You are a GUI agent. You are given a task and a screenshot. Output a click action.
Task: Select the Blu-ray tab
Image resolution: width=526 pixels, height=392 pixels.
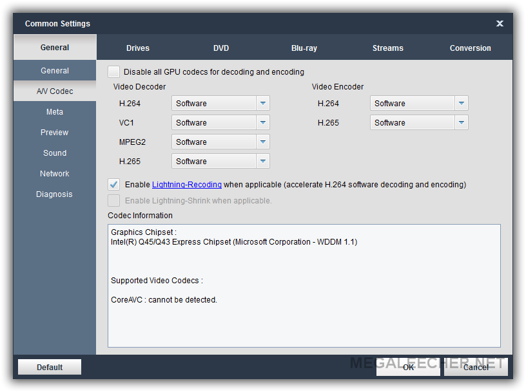(x=304, y=48)
